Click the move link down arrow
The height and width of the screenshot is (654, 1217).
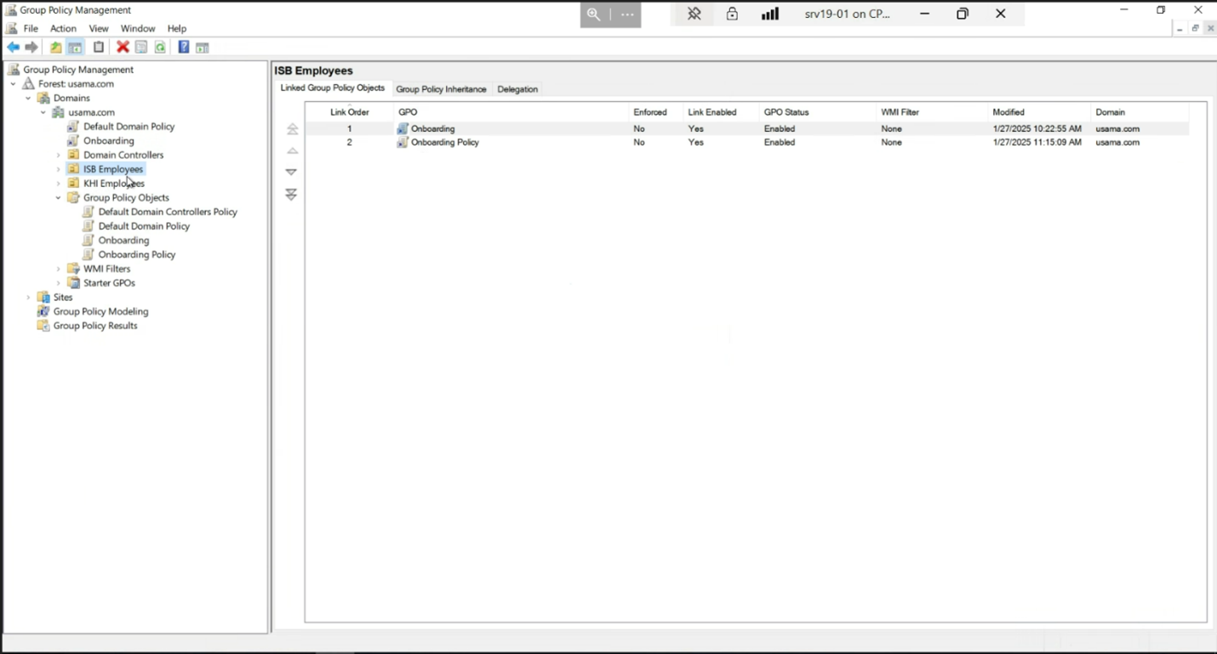(x=291, y=171)
